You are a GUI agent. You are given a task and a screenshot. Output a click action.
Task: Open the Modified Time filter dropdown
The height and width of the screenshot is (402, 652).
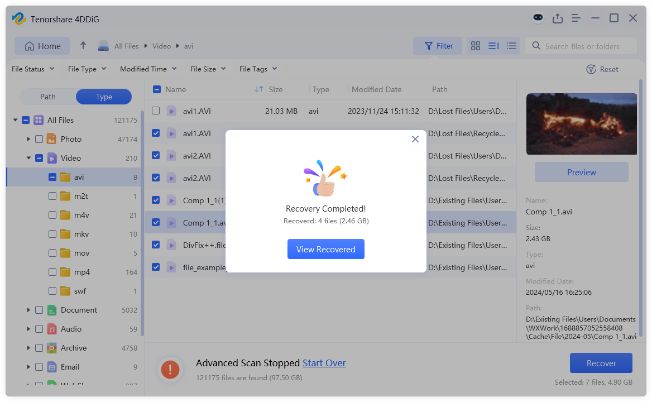tap(148, 69)
